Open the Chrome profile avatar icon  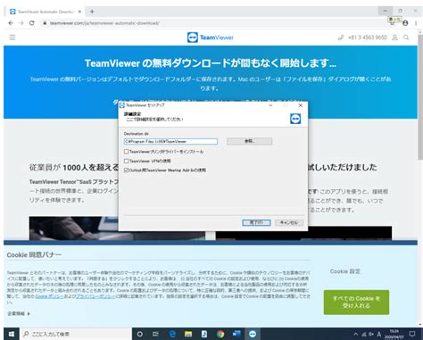click(x=405, y=23)
